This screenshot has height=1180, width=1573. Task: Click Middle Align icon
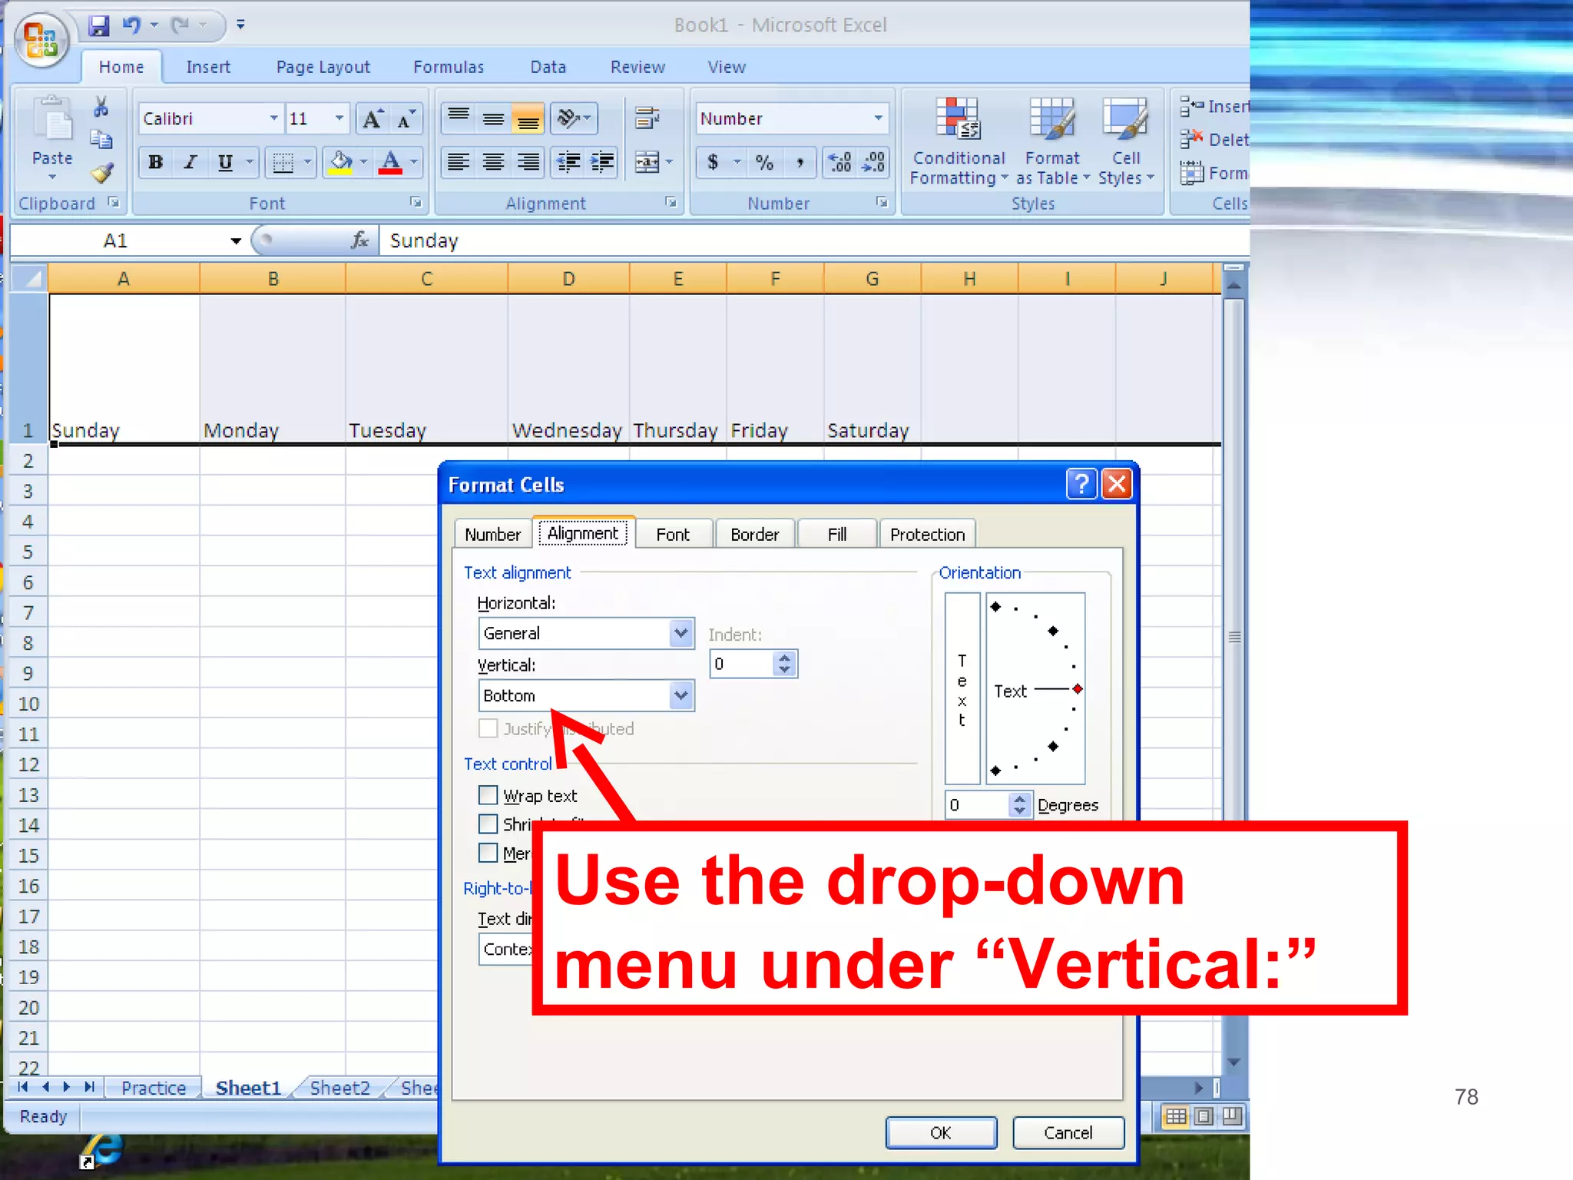[x=493, y=118]
